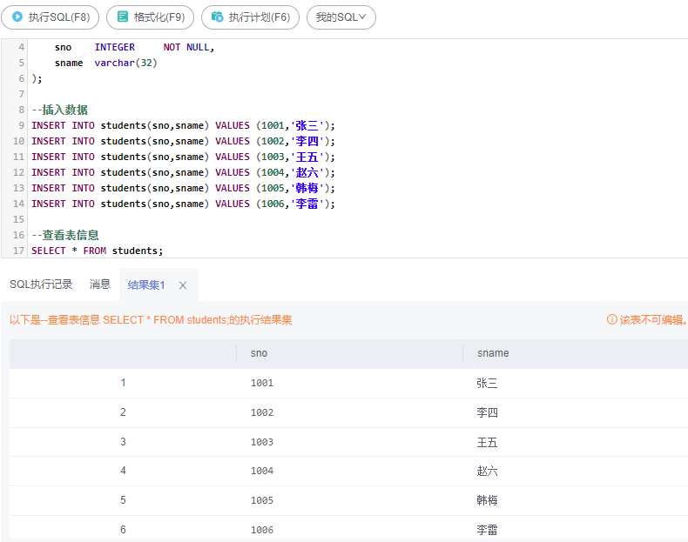Select the 结果集1 tab
The image size is (688, 542).
pos(146,285)
